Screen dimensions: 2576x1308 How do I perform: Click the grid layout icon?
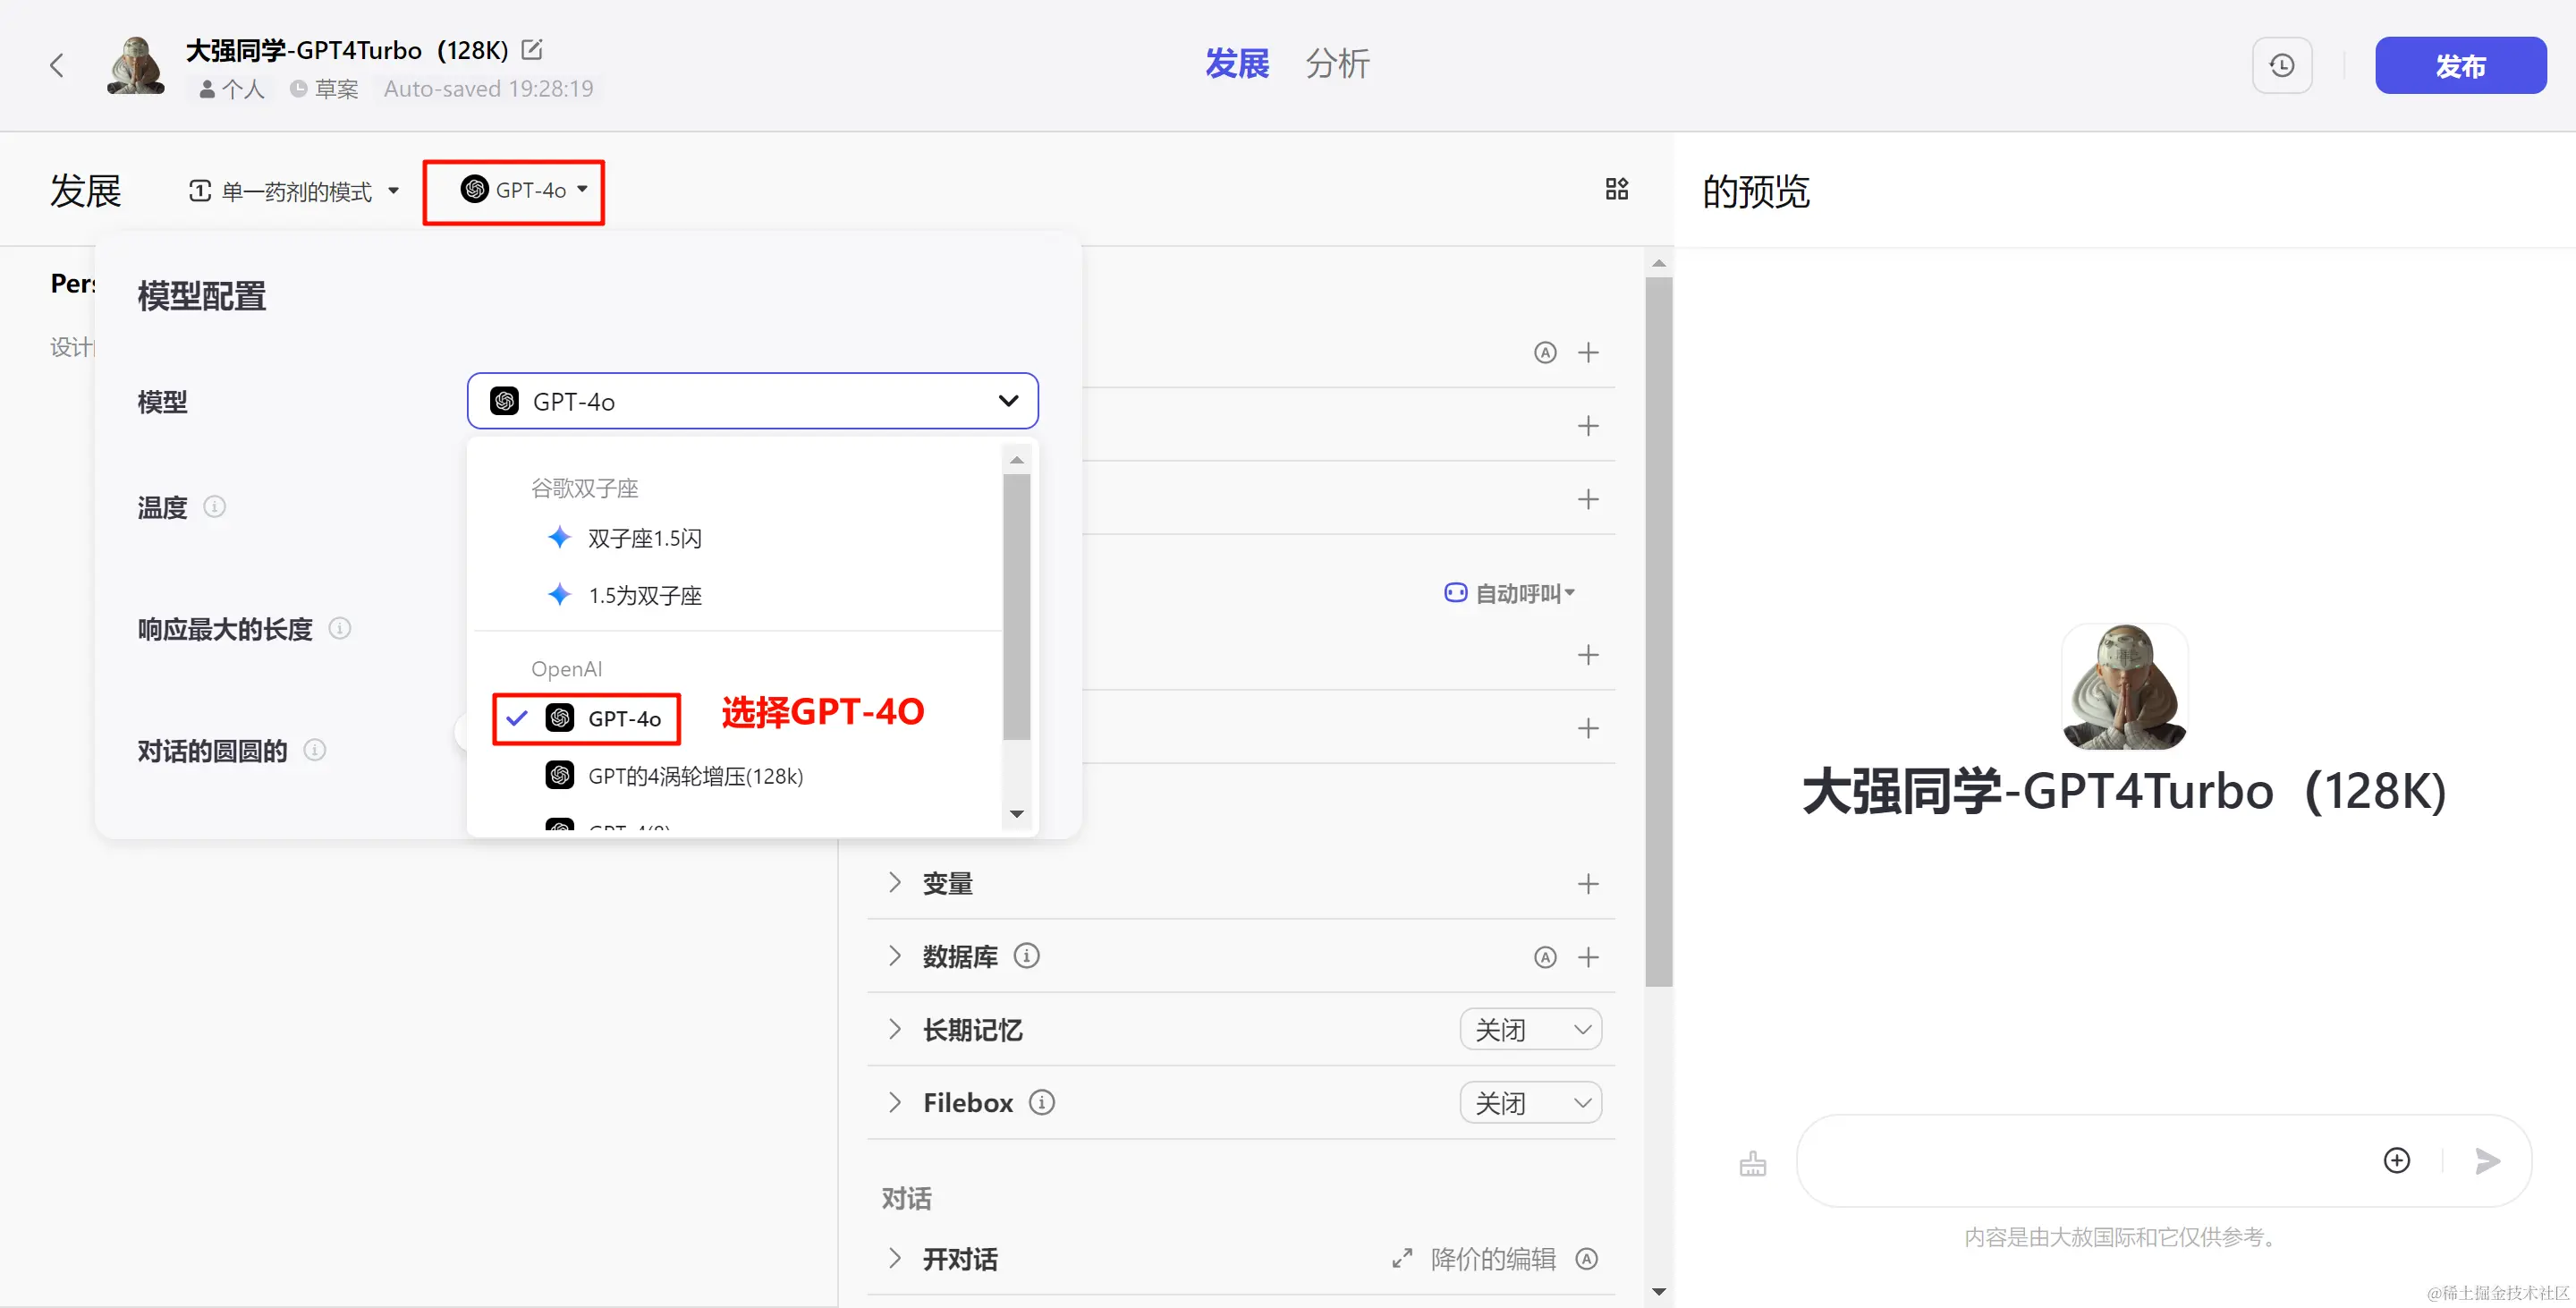(1616, 189)
